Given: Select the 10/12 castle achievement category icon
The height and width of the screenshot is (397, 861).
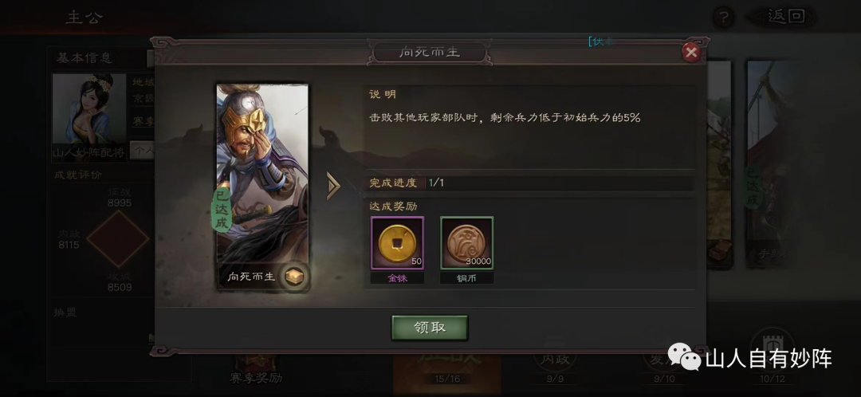Looking at the screenshot, I should coord(772,361).
